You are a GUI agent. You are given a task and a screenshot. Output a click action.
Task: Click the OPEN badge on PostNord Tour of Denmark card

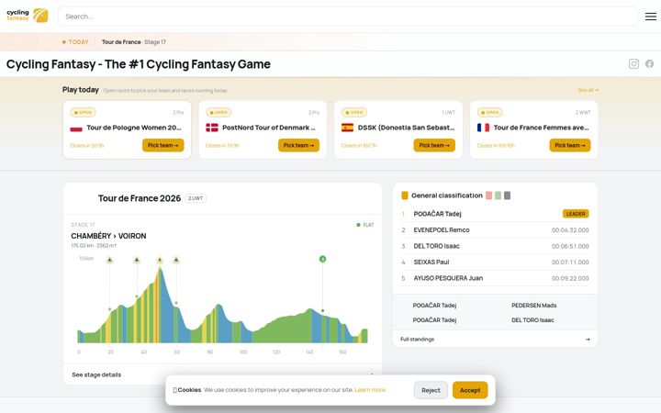(218, 113)
